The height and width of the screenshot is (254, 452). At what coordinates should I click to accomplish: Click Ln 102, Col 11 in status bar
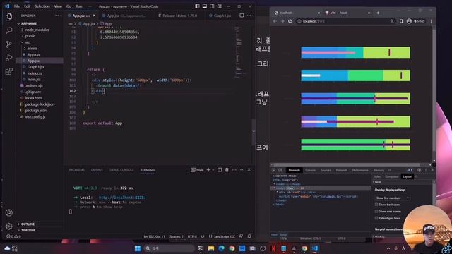tap(154, 236)
